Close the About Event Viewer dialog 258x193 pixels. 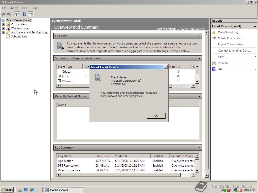(x=165, y=67)
